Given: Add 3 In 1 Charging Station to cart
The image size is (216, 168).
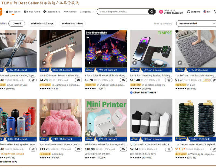Looking at the screenshot, I should [x=169, y=80].
